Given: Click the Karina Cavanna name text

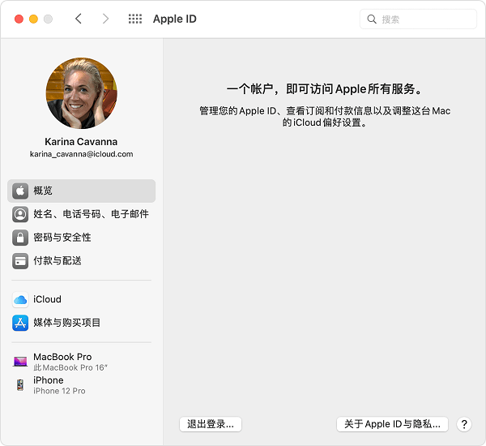Looking at the screenshot, I should (x=81, y=142).
